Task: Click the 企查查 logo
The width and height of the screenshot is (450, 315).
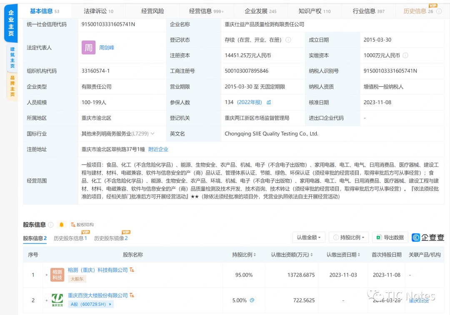Action: tap(428, 237)
